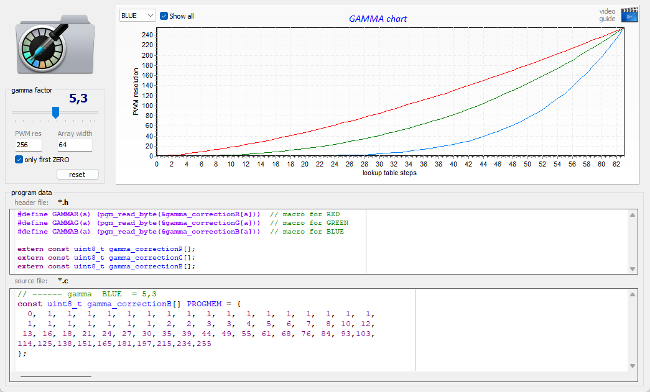Click the video guide text link
The image size is (650, 392).
607,15
